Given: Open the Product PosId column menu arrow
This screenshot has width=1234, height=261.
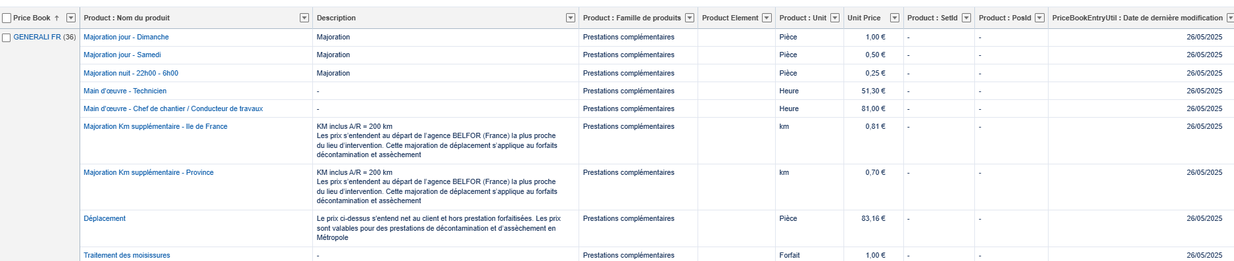Looking at the screenshot, I should pyautogui.click(x=1039, y=18).
